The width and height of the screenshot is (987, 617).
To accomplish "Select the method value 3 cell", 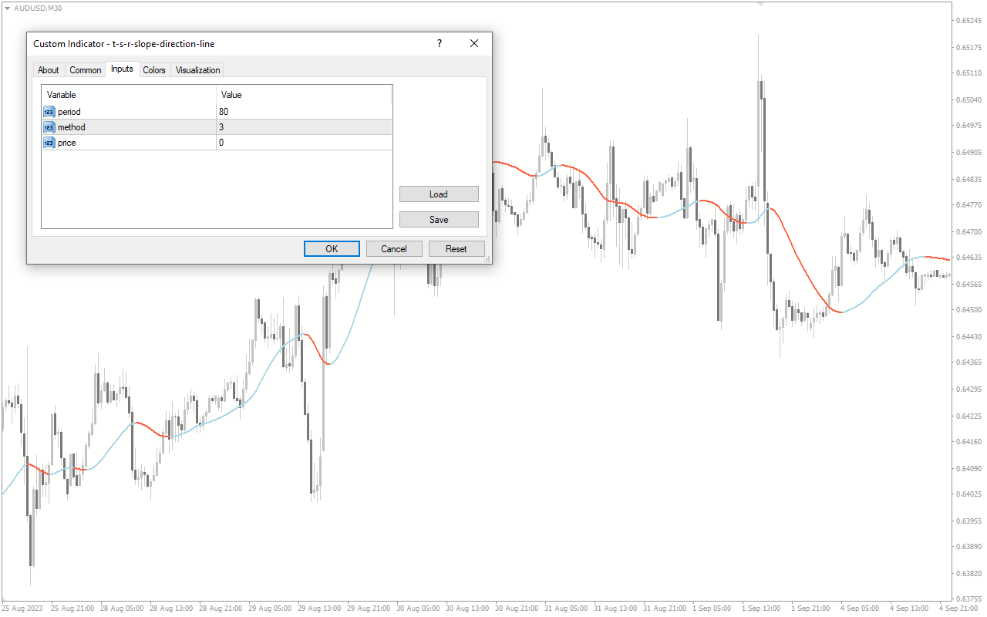I will [x=304, y=127].
